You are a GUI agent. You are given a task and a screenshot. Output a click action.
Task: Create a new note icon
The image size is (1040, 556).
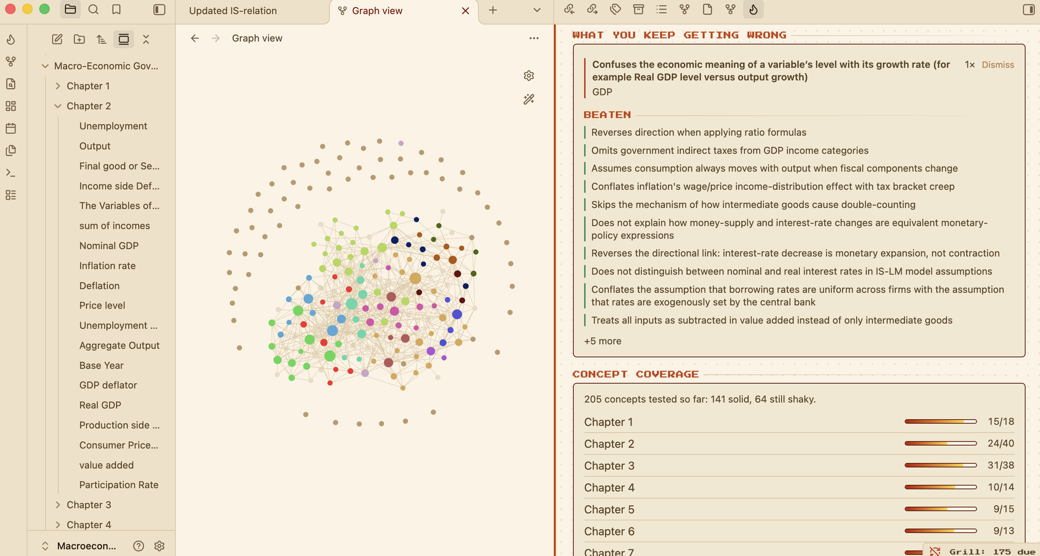tap(57, 39)
